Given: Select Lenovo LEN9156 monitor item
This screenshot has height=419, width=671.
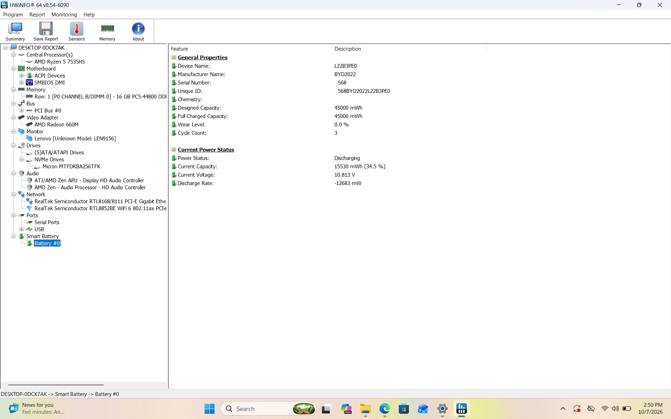Looking at the screenshot, I should [x=75, y=139].
